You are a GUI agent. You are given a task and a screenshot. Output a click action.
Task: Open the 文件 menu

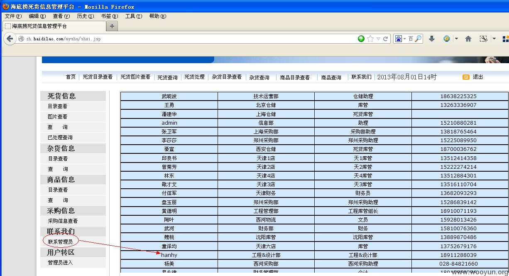pos(13,16)
